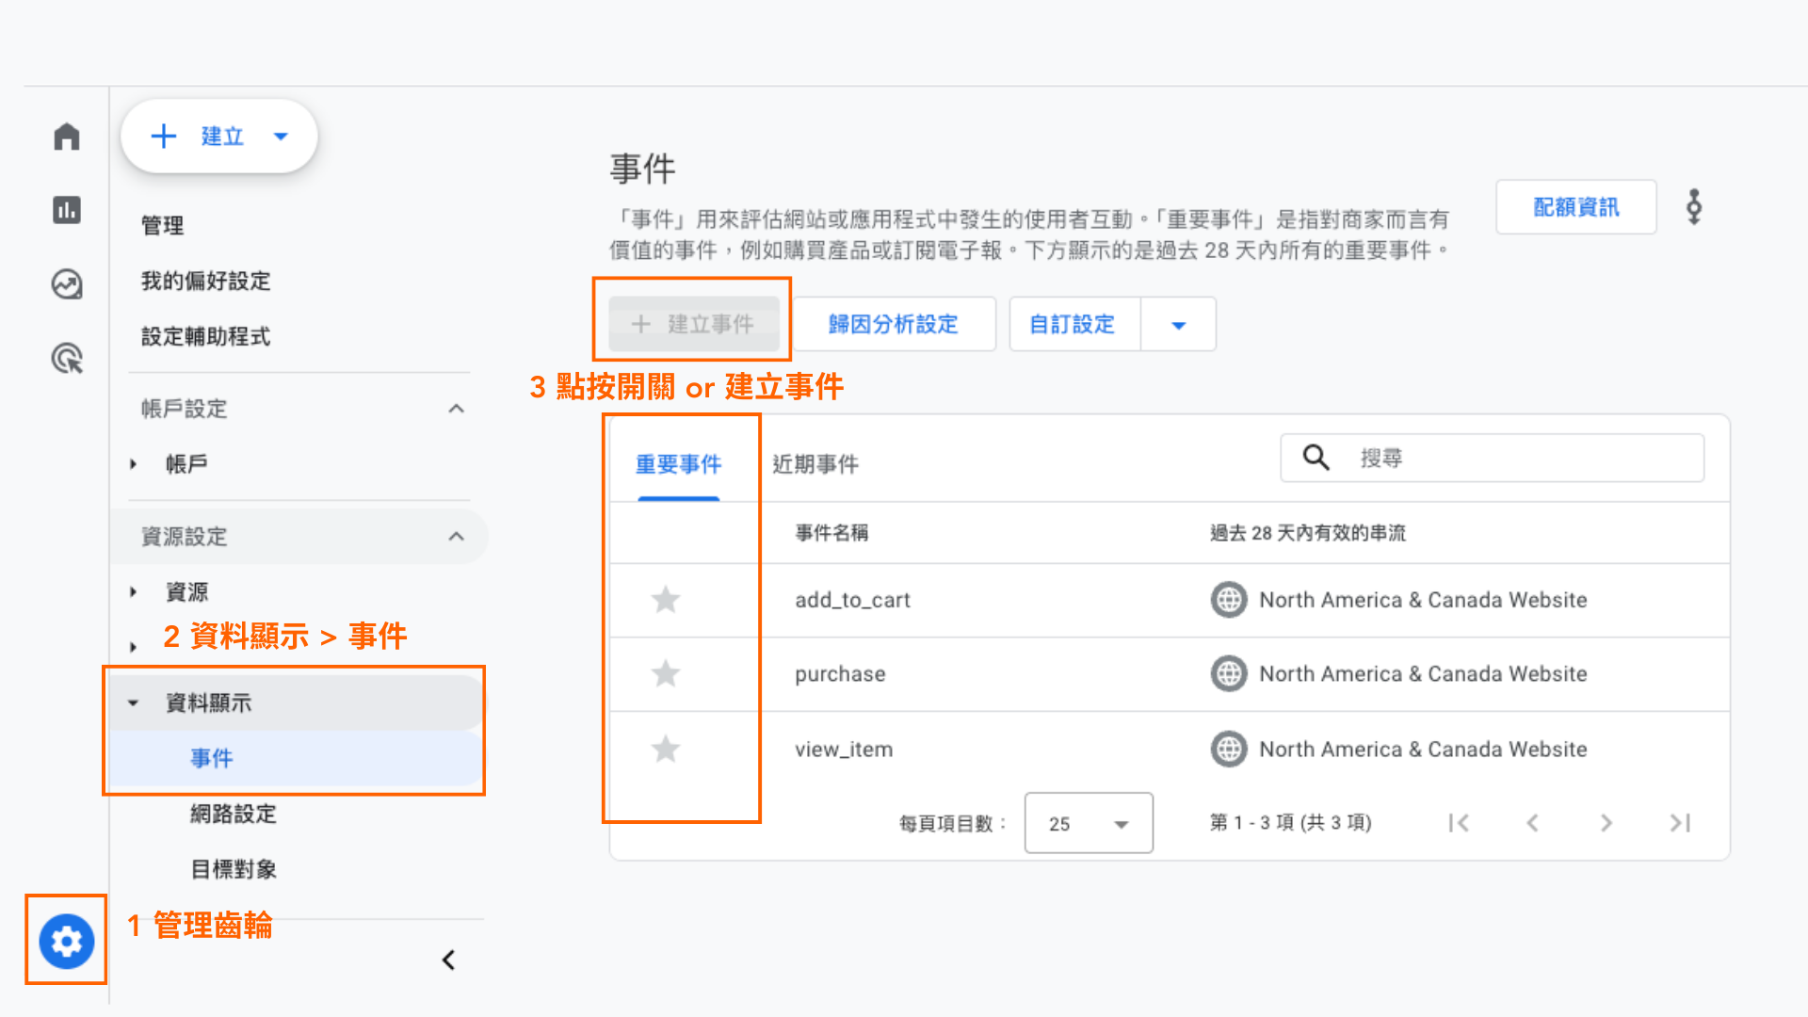Open the debugger icon next to 配額資訊
Image resolution: width=1808 pixels, height=1017 pixels.
click(x=1693, y=207)
